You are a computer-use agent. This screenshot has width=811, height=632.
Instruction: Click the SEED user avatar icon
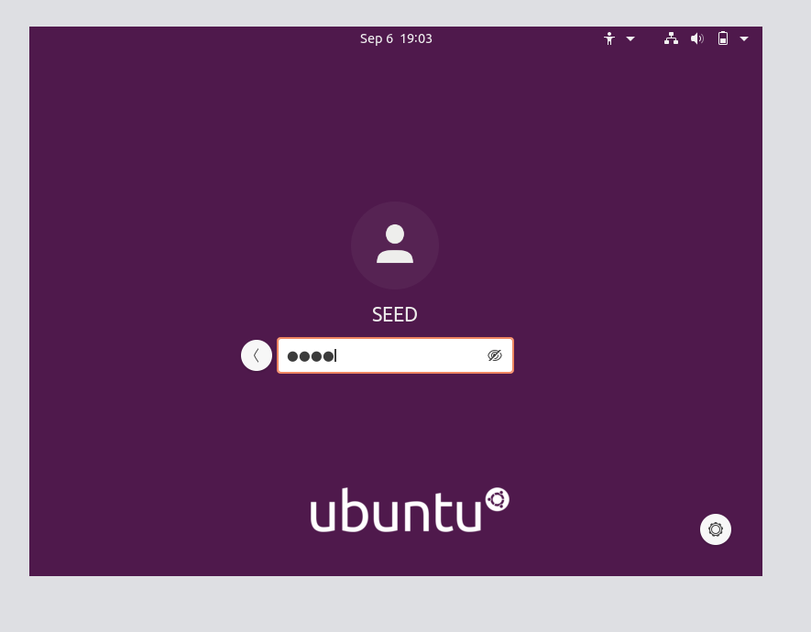[x=395, y=245]
